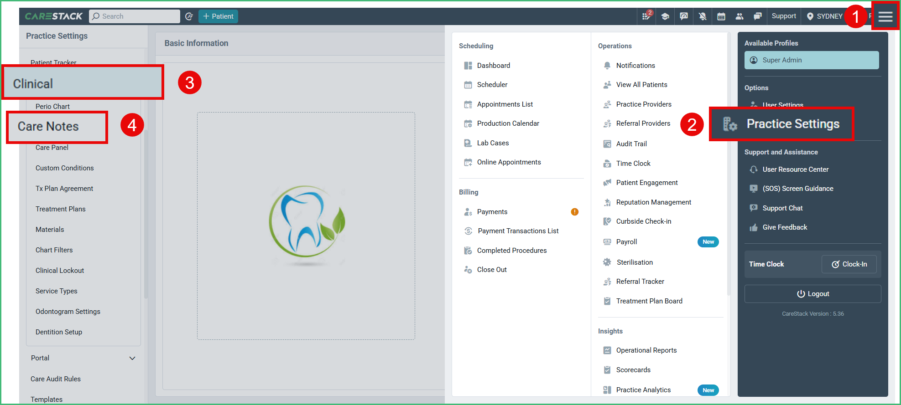Open Operational Reports under Insights
This screenshot has height=405, width=901.
[x=646, y=350]
